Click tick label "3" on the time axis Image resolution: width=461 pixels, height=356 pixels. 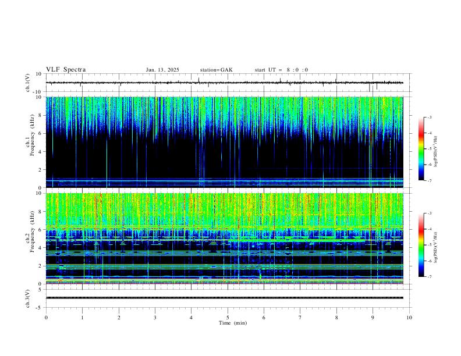(155, 318)
